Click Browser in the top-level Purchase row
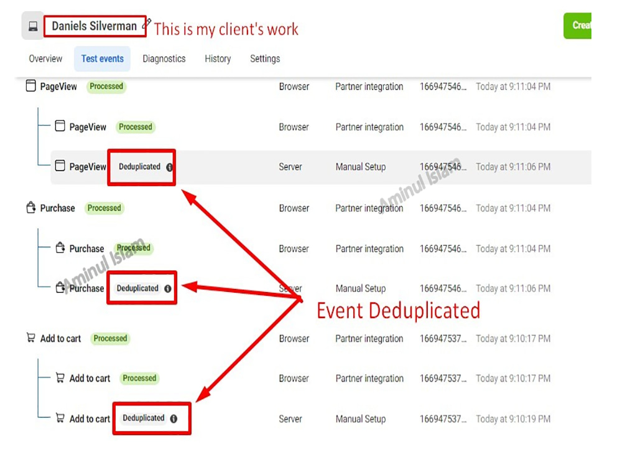The width and height of the screenshot is (622, 467). [294, 208]
